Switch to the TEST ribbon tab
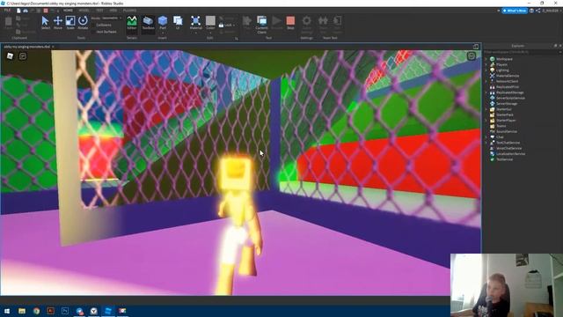The image size is (563, 317). [99, 11]
